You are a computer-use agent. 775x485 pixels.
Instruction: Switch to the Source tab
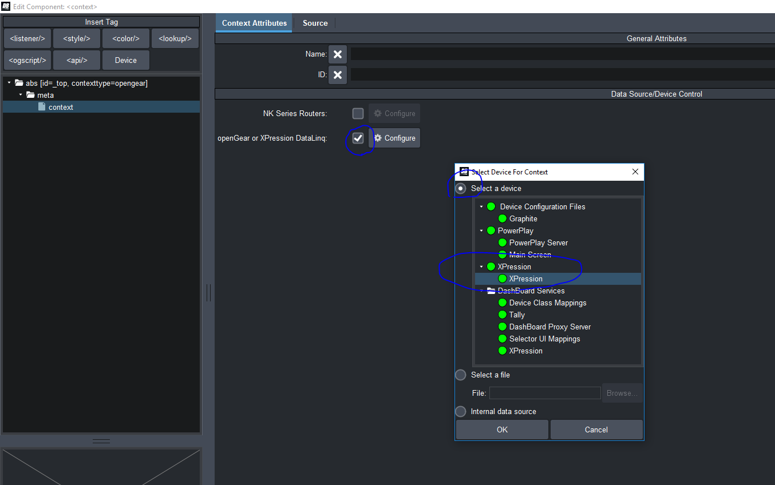point(315,23)
